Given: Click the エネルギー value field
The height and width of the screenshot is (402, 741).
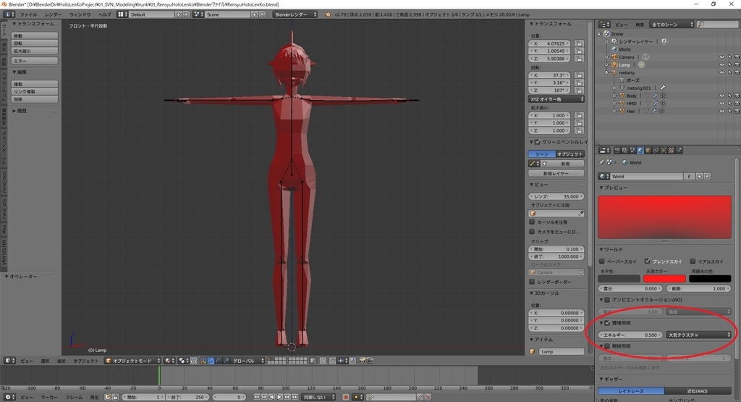Looking at the screenshot, I should coord(630,335).
